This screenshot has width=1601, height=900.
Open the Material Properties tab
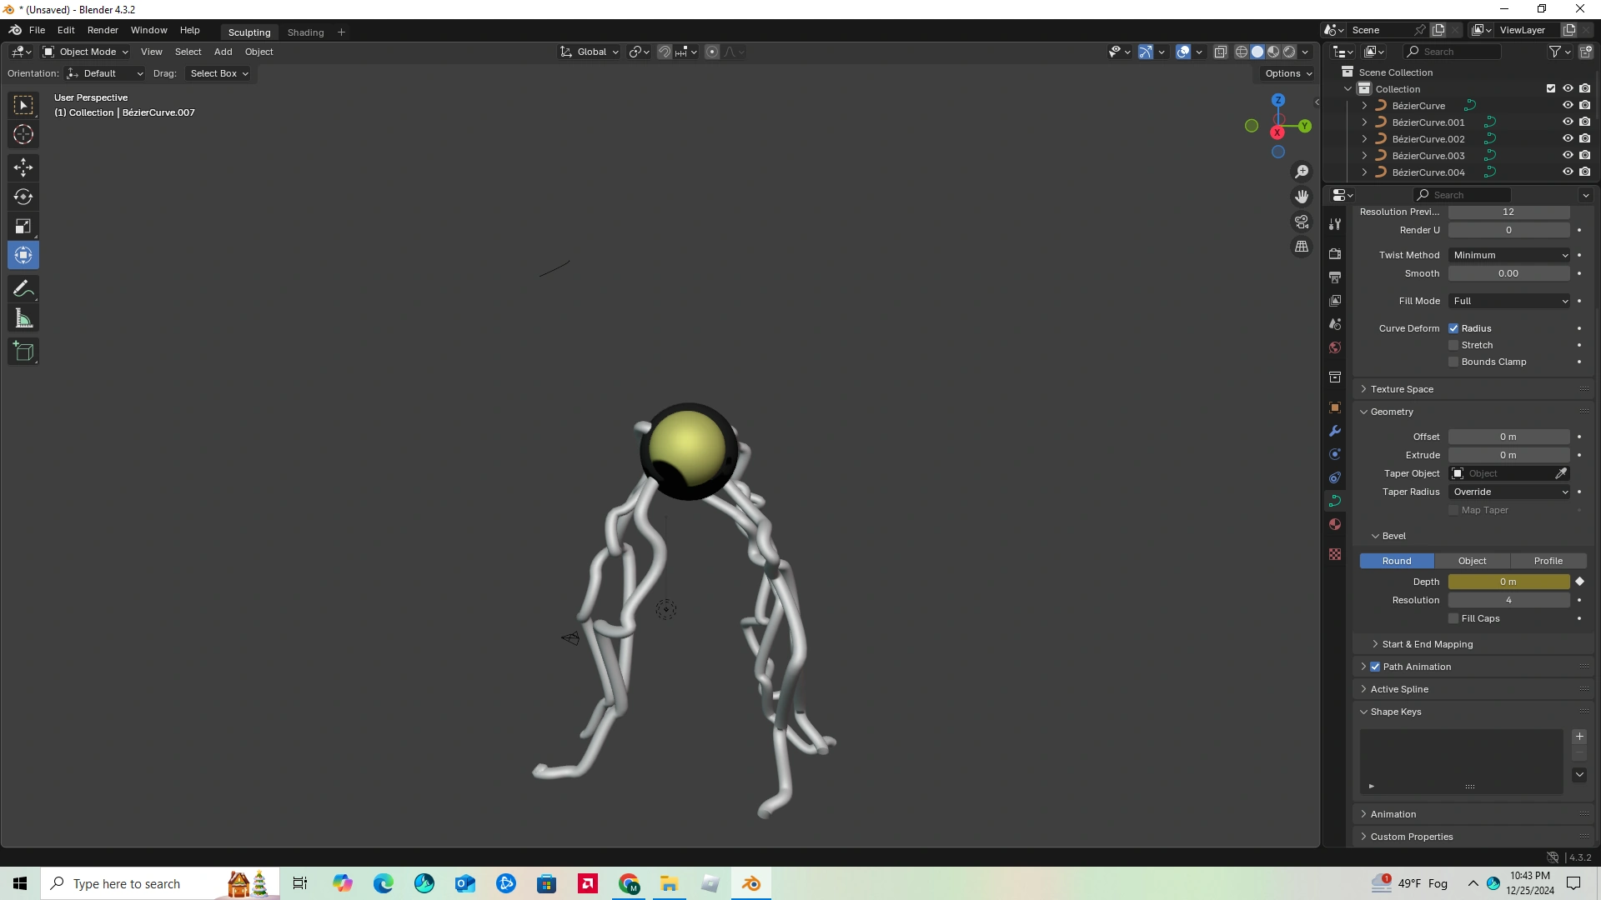click(1335, 524)
